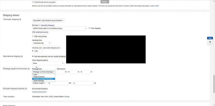Image resolution: width=215 pixels, height=106 pixels.
Task: Open the question mark help icon
Action: [x=210, y=42]
